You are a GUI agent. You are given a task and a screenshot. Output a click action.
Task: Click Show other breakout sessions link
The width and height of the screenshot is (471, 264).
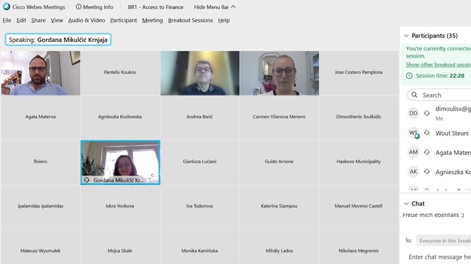point(439,65)
